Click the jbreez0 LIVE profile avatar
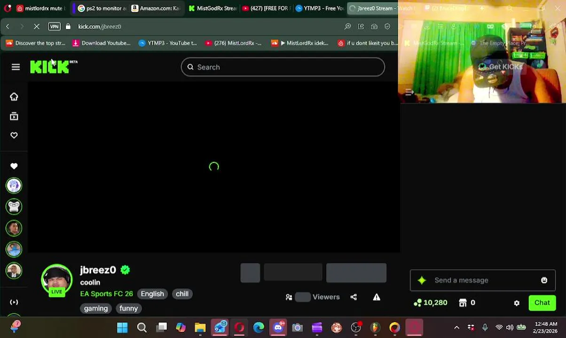 coord(57,280)
